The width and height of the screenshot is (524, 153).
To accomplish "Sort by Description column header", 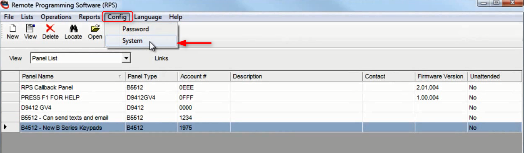I will (297, 76).
